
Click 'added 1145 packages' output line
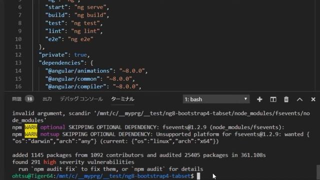[139, 155]
